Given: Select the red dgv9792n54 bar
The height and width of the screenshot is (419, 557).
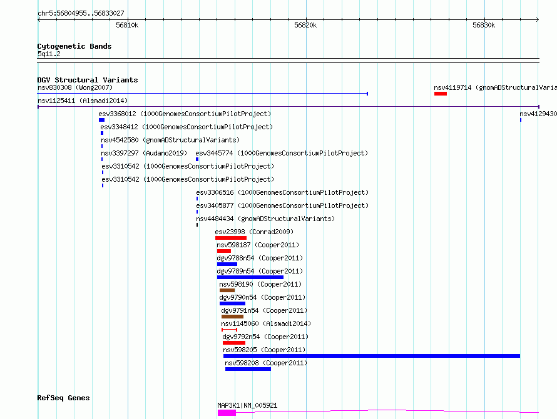Looking at the screenshot, I should pyautogui.click(x=233, y=343).
